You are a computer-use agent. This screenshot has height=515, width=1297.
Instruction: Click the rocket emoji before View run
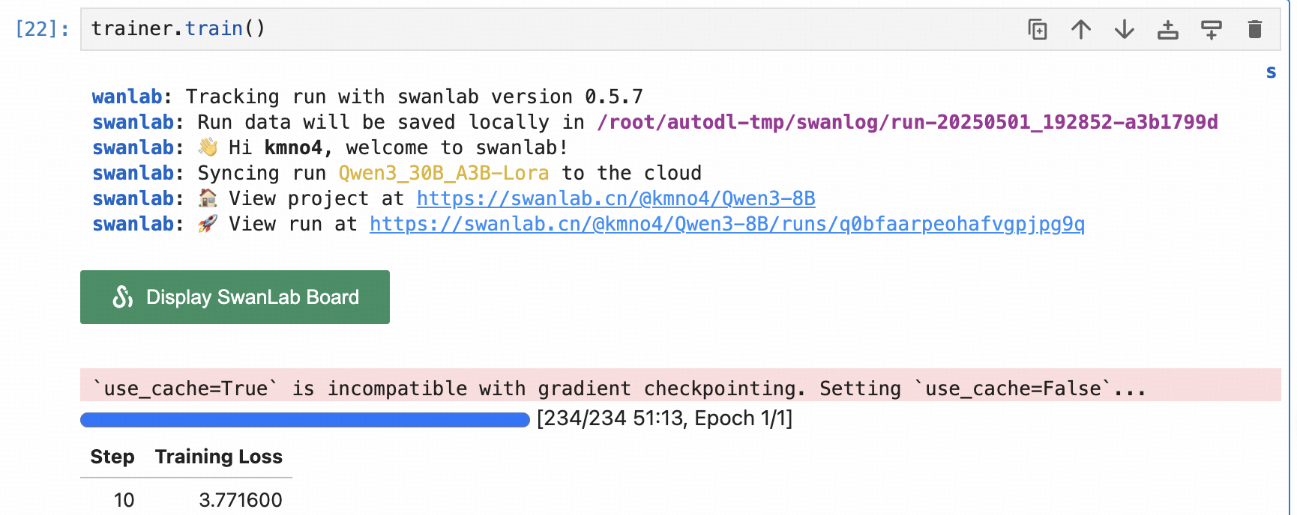(x=208, y=224)
